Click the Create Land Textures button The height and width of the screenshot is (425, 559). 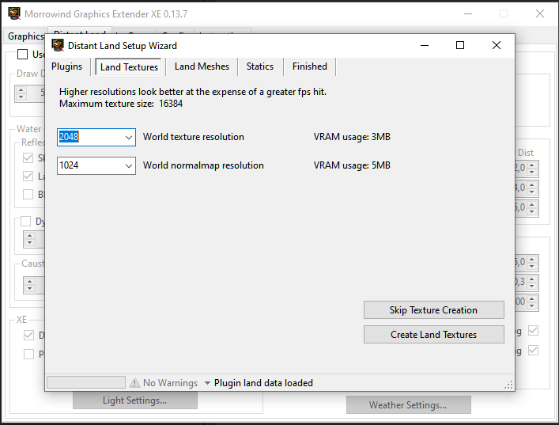click(433, 335)
